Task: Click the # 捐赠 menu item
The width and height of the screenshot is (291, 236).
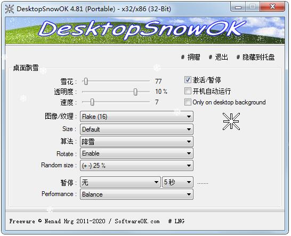Action: click(x=190, y=57)
